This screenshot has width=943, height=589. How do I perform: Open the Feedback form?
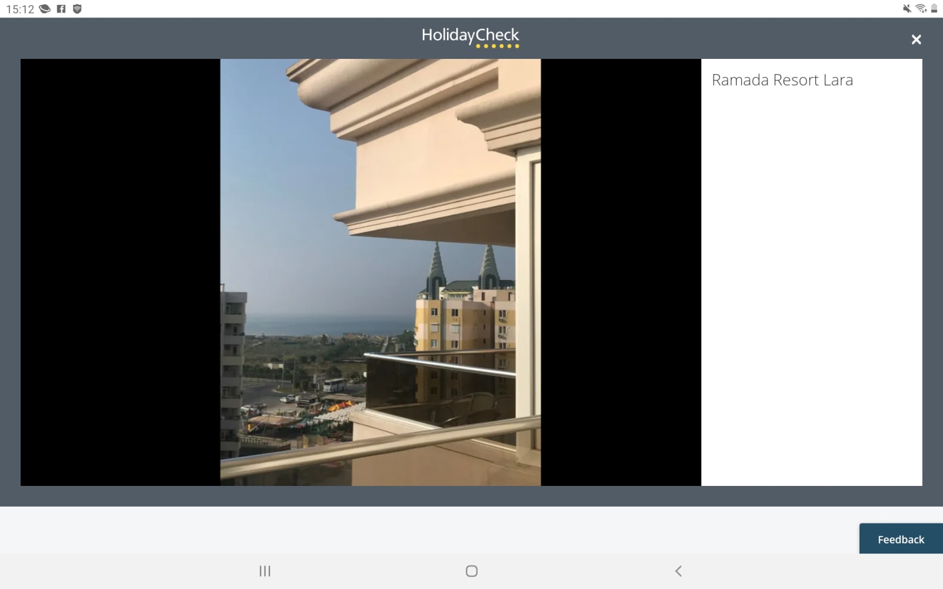point(900,539)
